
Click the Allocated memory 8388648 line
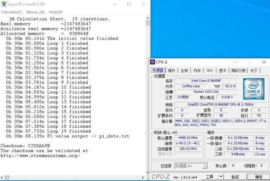44,34
